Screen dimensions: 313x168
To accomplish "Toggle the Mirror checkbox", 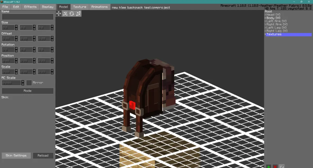I will coord(29,83).
